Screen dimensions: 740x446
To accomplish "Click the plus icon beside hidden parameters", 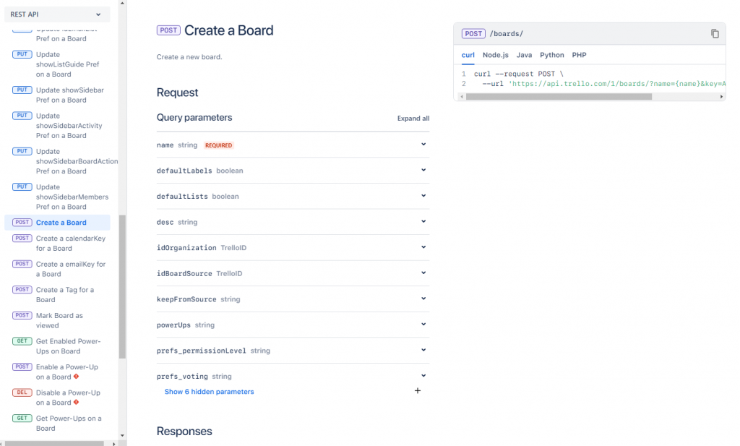I will tap(418, 391).
